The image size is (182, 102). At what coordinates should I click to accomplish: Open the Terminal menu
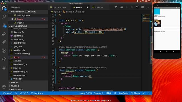[41, 1]
